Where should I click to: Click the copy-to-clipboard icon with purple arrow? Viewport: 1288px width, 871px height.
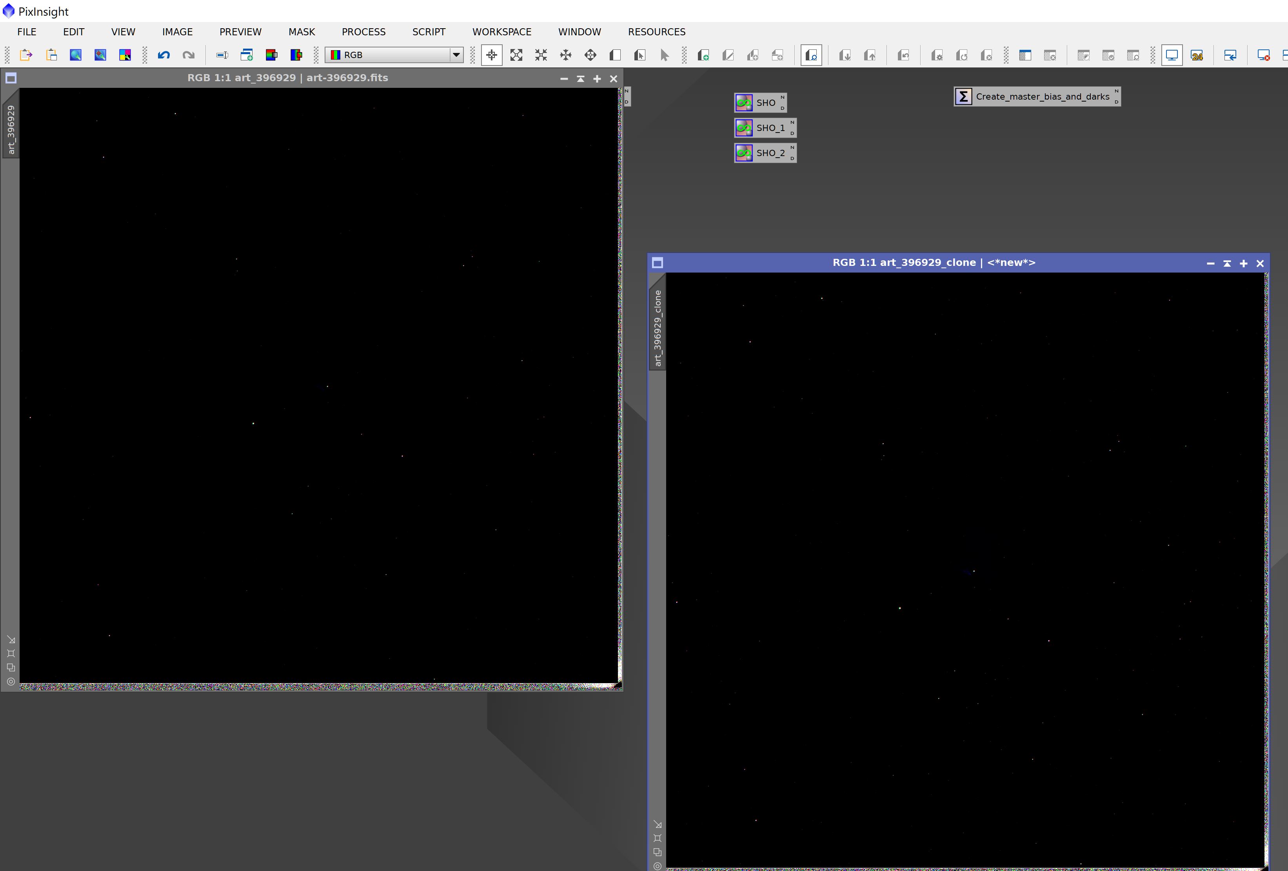coord(26,55)
